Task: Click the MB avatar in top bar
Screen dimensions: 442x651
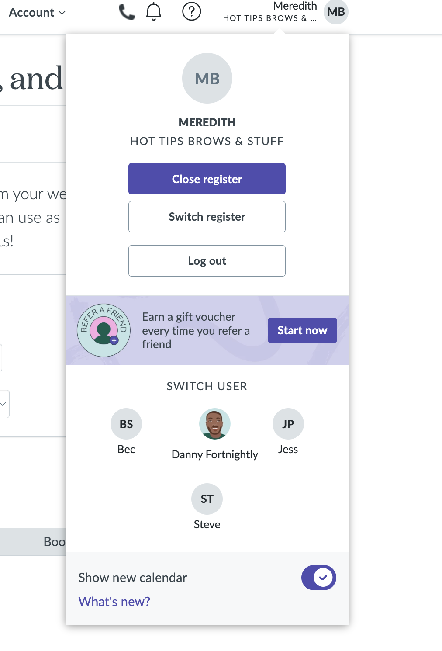Action: click(x=336, y=12)
